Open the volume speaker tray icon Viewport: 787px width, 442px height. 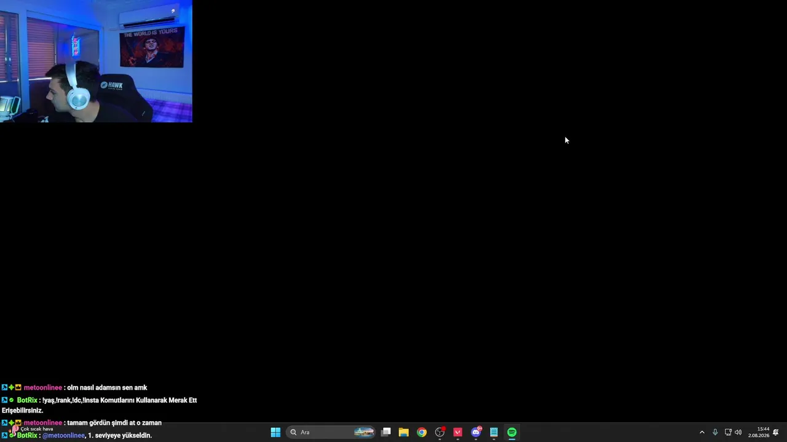point(738,432)
